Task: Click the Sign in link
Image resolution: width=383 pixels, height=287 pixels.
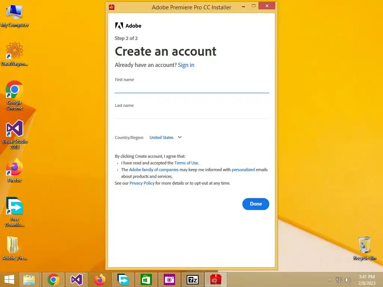Action: [x=186, y=65]
